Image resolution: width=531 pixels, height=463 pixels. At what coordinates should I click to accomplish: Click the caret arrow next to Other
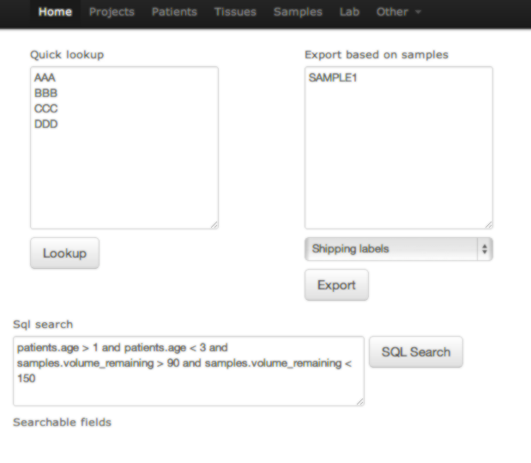(419, 12)
